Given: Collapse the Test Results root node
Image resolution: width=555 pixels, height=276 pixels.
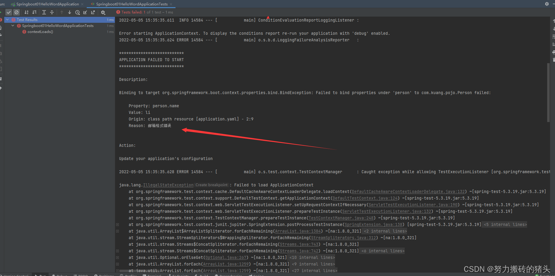Looking at the screenshot, I should (7, 19).
